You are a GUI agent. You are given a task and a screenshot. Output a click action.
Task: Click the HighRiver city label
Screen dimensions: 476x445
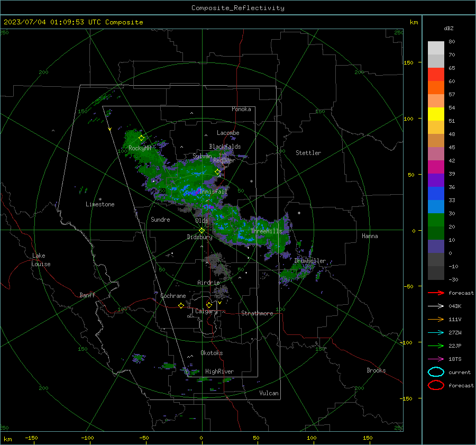(x=219, y=371)
